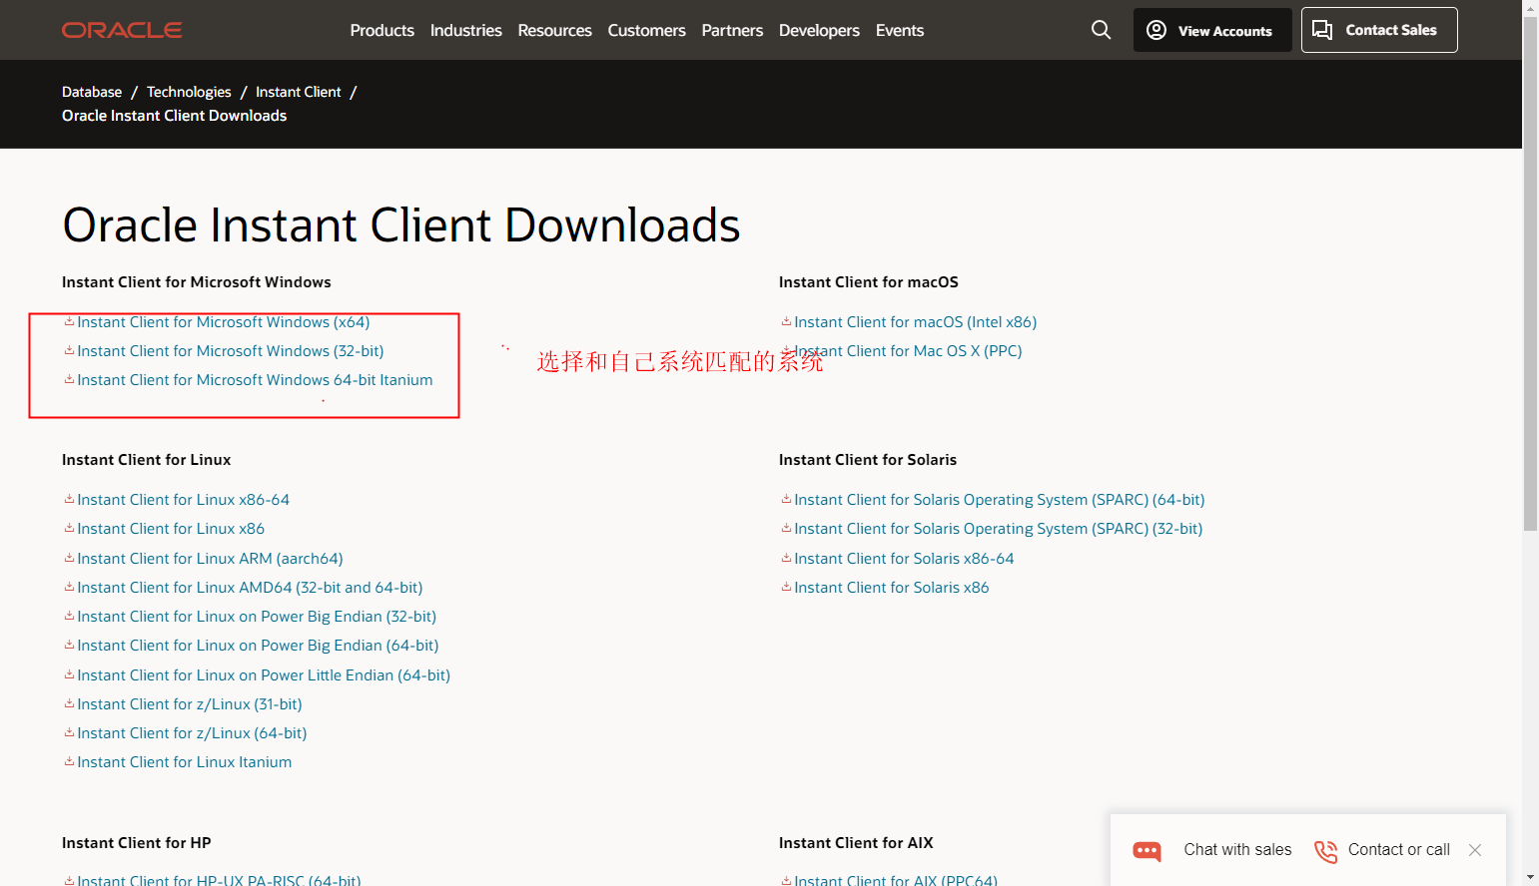This screenshot has height=886, width=1539.
Task: Open the Partners menu
Action: coord(732,30)
